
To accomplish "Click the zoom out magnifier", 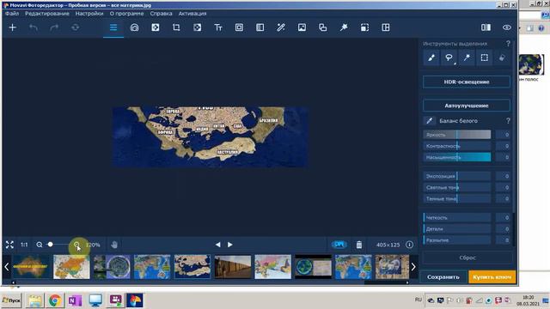I will (40, 245).
